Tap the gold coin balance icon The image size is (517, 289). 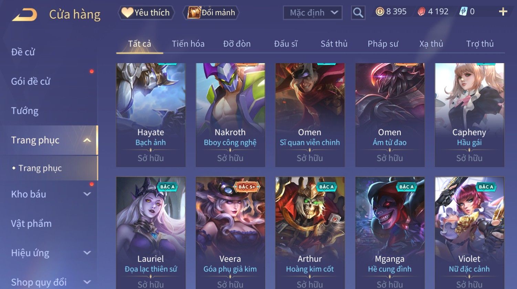(380, 12)
